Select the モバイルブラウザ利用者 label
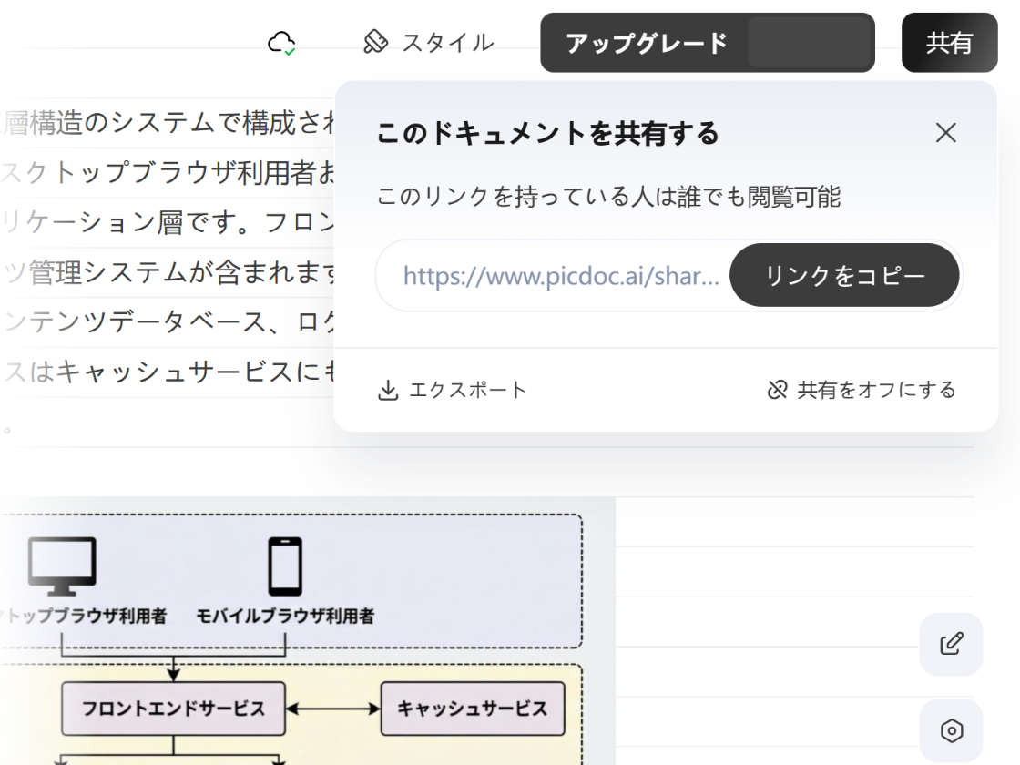Screen dimensions: 1020x765 [283, 615]
